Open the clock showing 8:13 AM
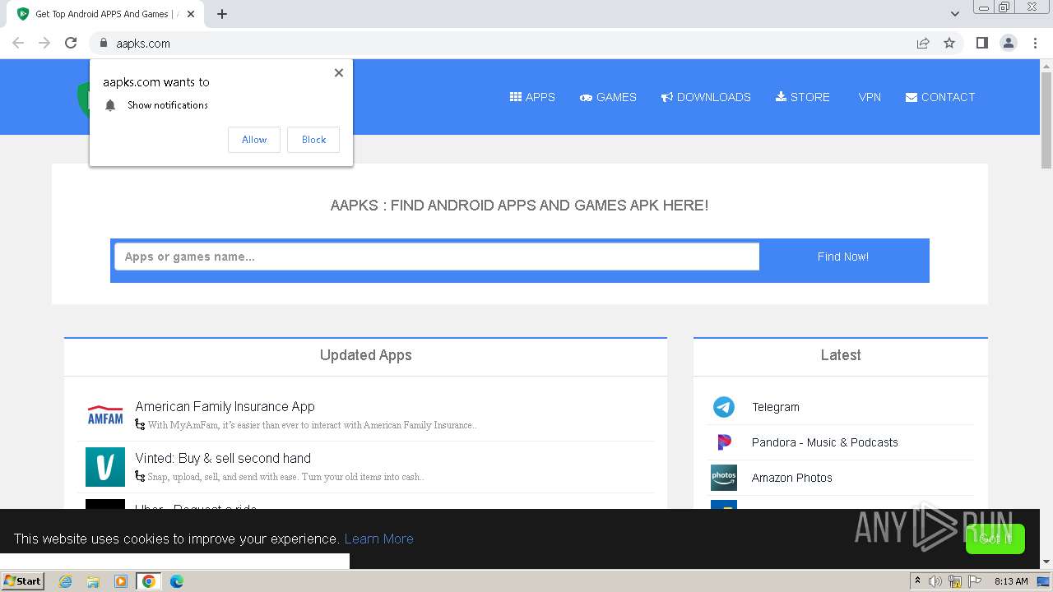Screen dimensions: 1053x592 click(x=1011, y=581)
